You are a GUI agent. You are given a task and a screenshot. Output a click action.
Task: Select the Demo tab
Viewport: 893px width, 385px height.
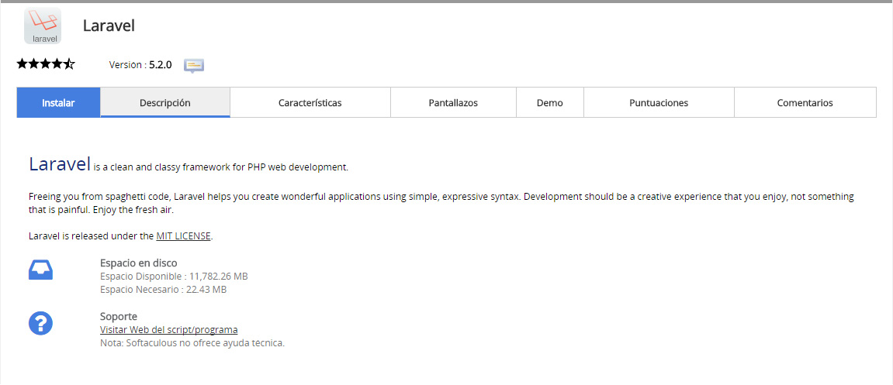tap(549, 102)
